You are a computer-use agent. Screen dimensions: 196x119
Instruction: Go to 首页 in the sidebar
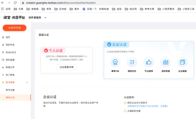click(8, 37)
